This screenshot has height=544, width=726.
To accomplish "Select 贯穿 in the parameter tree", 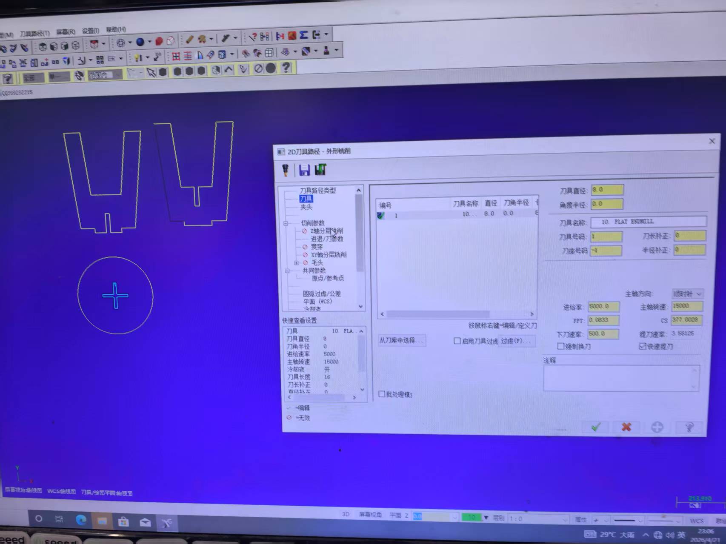I will click(x=317, y=246).
